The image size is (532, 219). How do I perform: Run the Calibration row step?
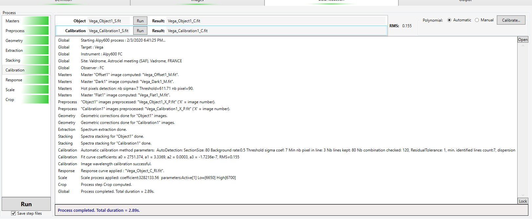coord(140,31)
